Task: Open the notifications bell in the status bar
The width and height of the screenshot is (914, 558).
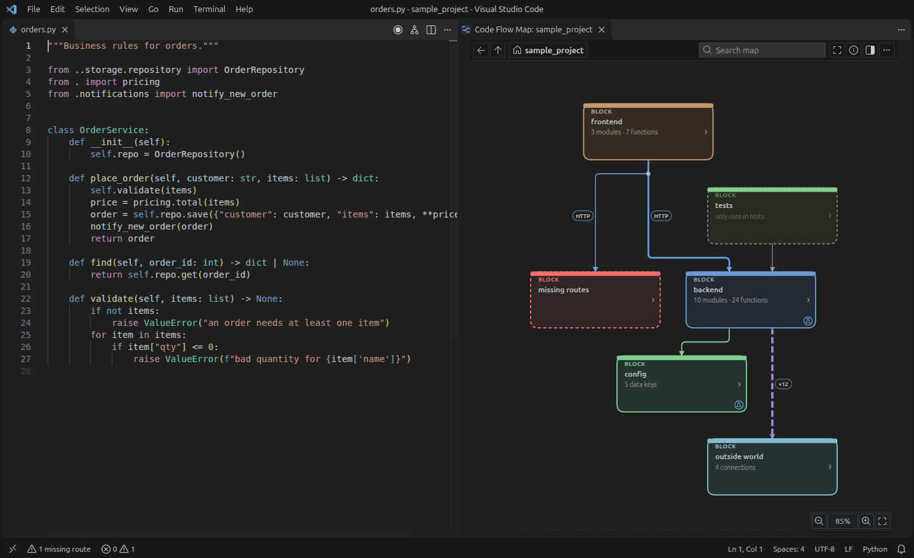Action: 901,549
